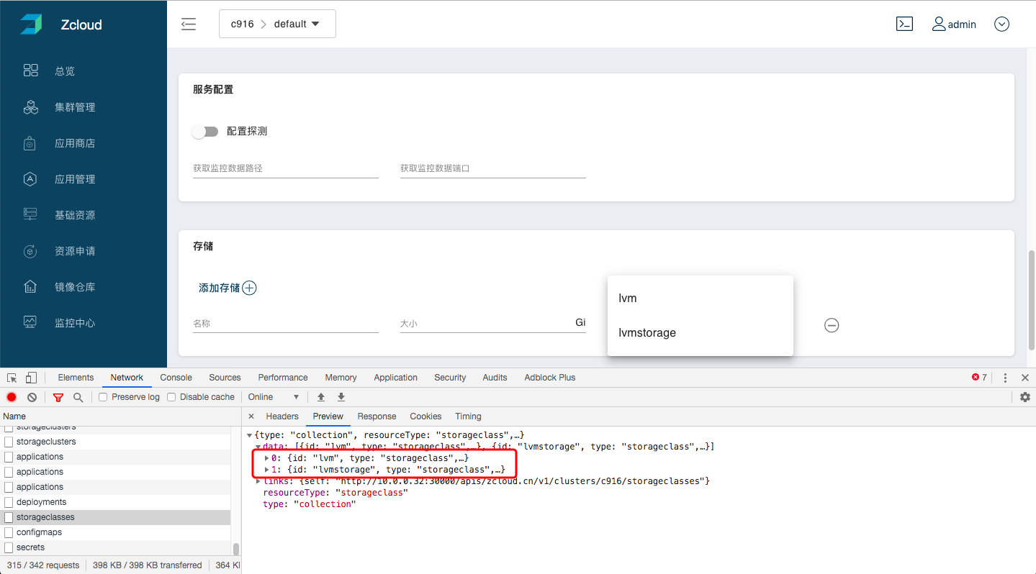Image resolution: width=1036 pixels, height=574 pixels.
Task: Enable the Disable cache checkbox
Action: (171, 397)
